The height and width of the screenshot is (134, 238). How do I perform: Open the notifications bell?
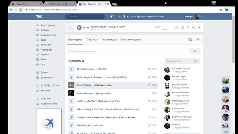(x=112, y=16)
